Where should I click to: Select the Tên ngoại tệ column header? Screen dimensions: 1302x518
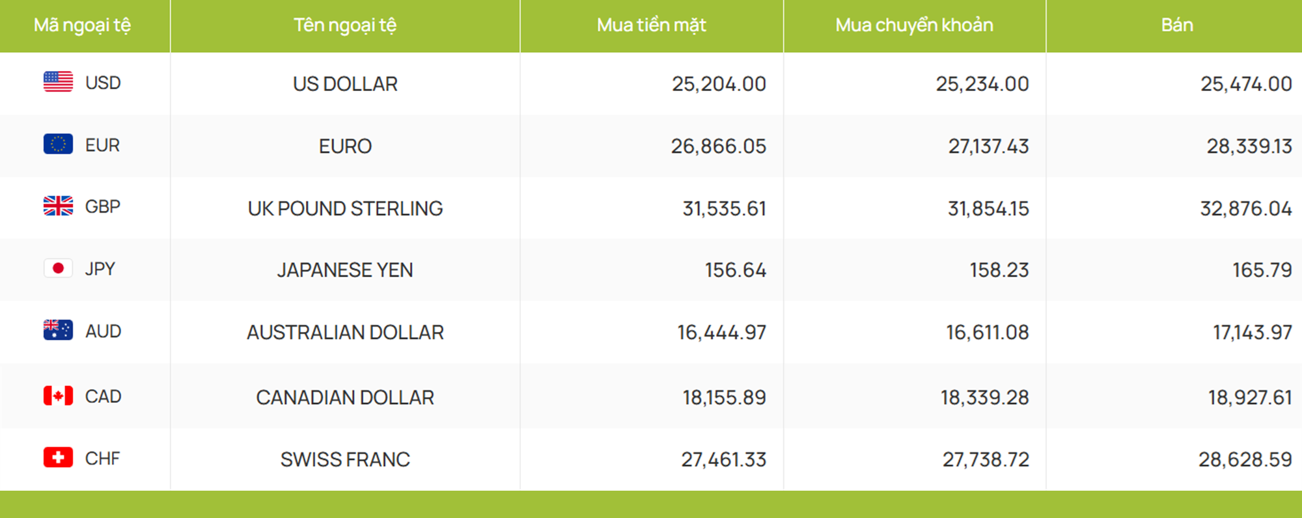[x=345, y=25]
